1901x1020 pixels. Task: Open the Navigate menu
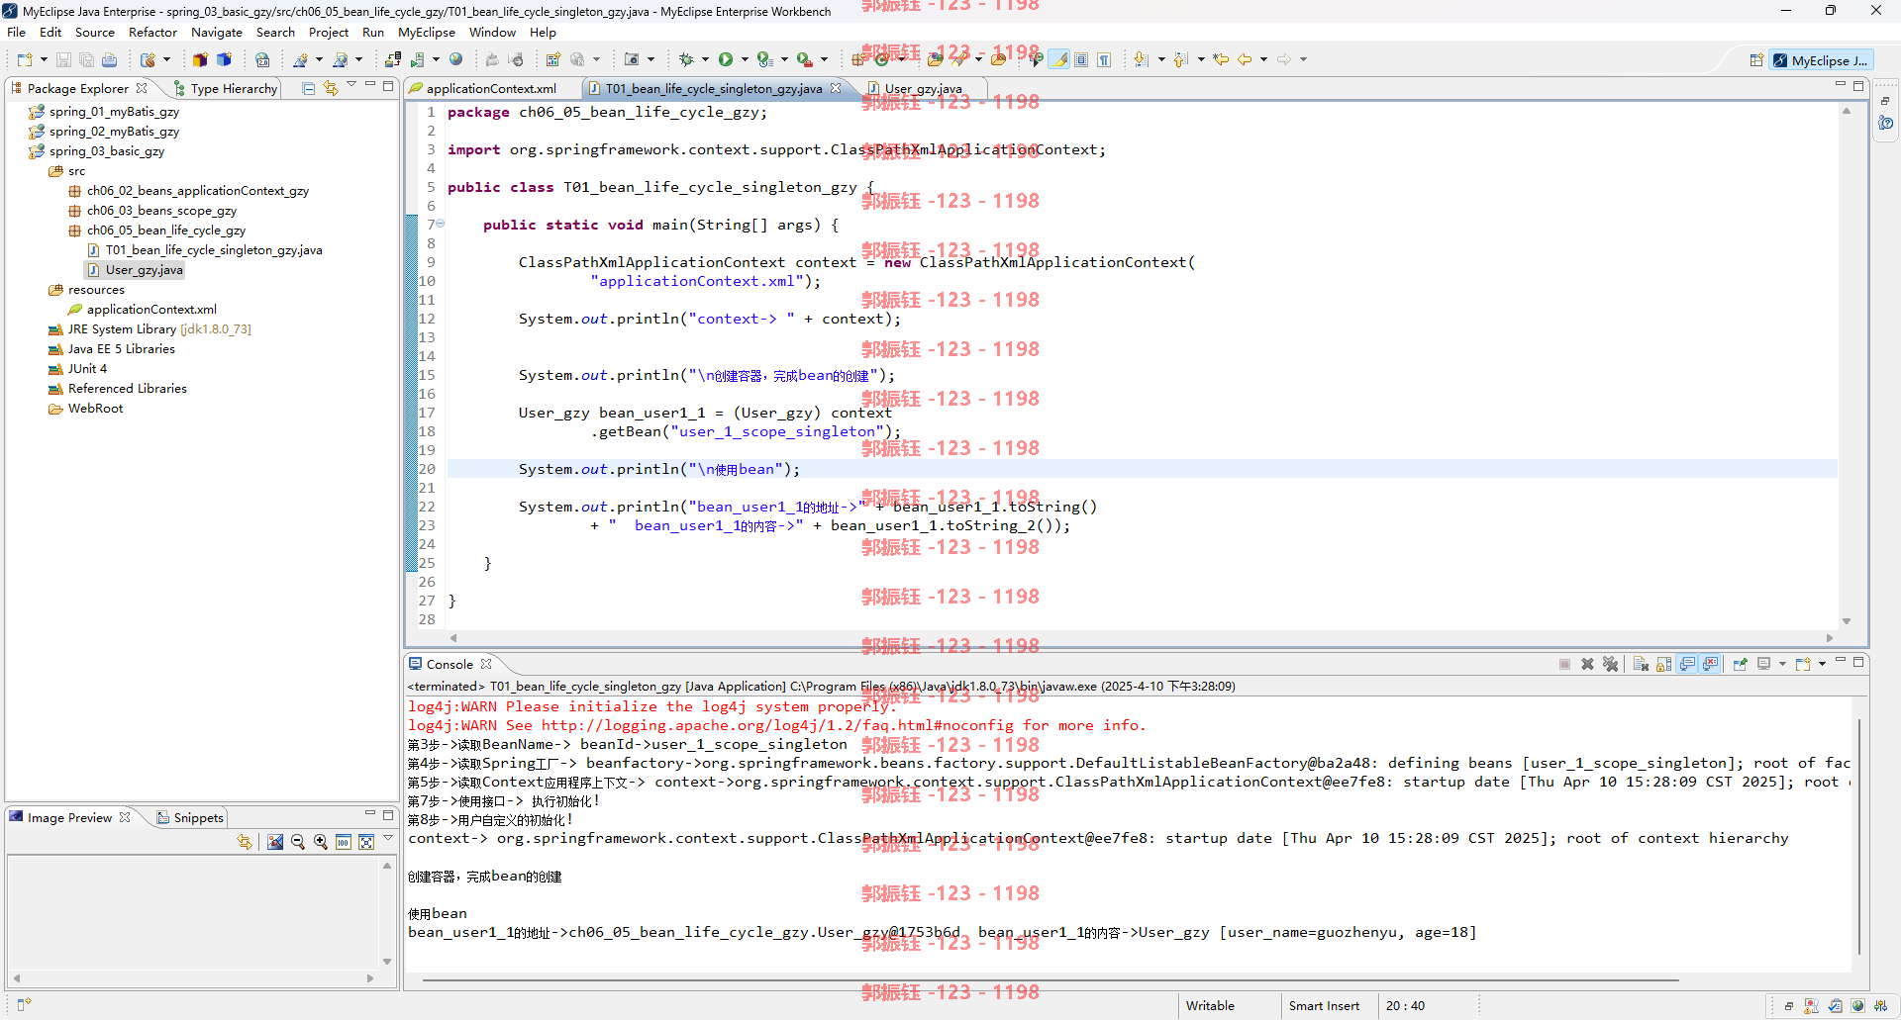coord(217,32)
